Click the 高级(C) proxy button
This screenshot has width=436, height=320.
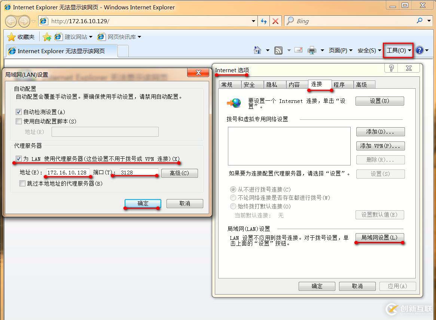pos(179,173)
